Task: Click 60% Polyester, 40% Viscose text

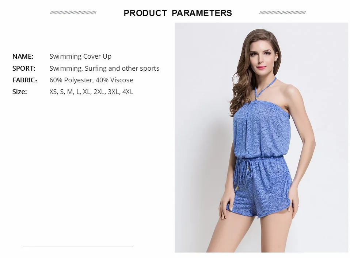Action: click(91, 80)
